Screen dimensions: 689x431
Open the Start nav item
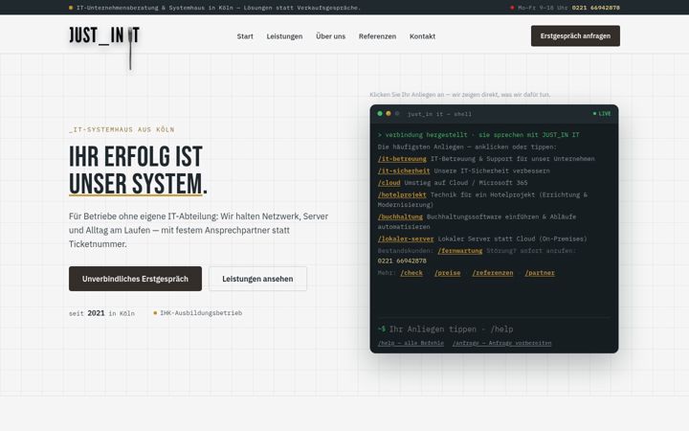click(245, 36)
